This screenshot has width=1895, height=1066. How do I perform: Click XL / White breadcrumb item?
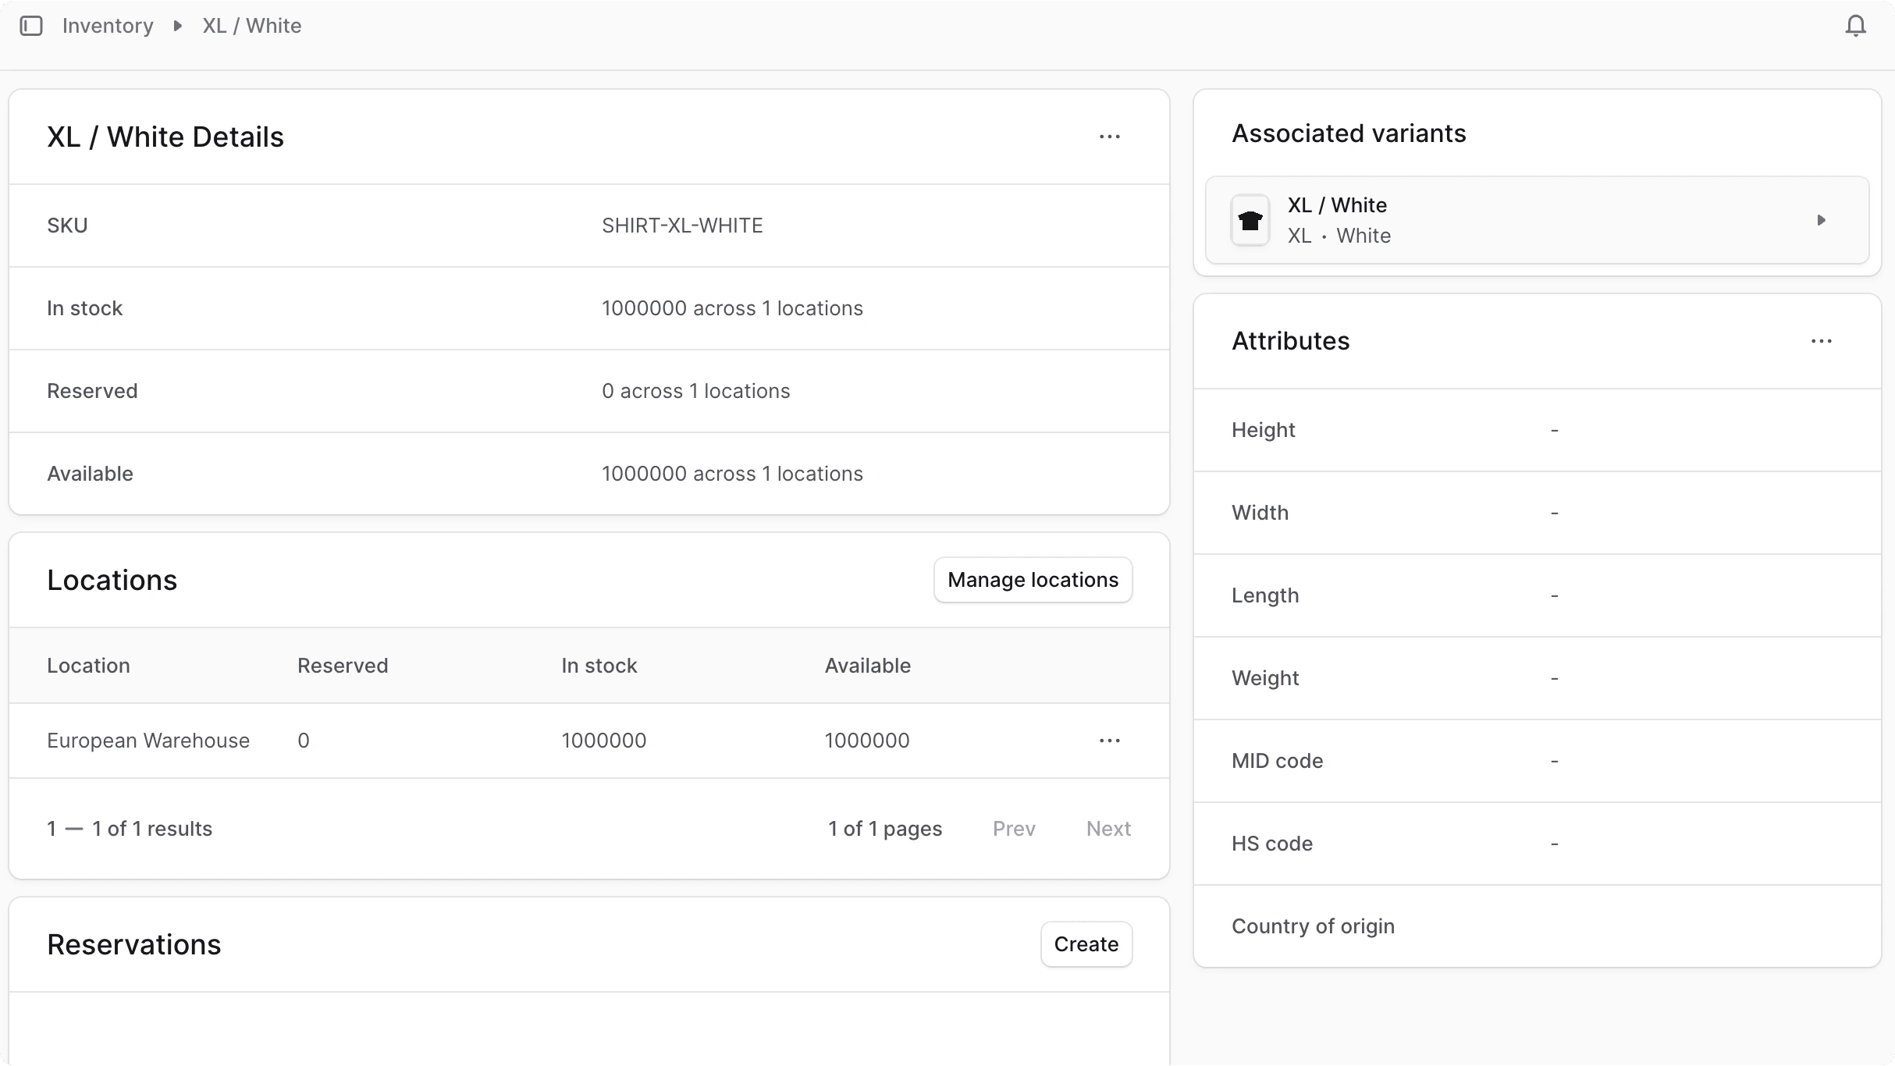point(251,26)
